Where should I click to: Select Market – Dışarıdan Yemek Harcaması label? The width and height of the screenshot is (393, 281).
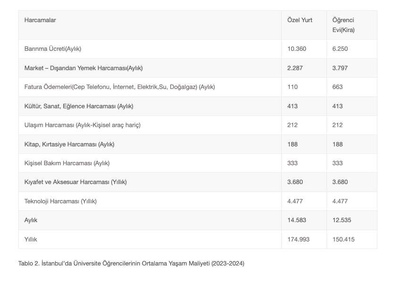84,68
